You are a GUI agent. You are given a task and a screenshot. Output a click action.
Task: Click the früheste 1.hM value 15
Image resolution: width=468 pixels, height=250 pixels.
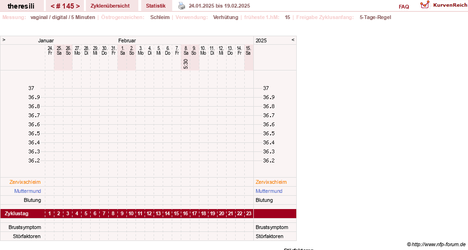(287, 17)
